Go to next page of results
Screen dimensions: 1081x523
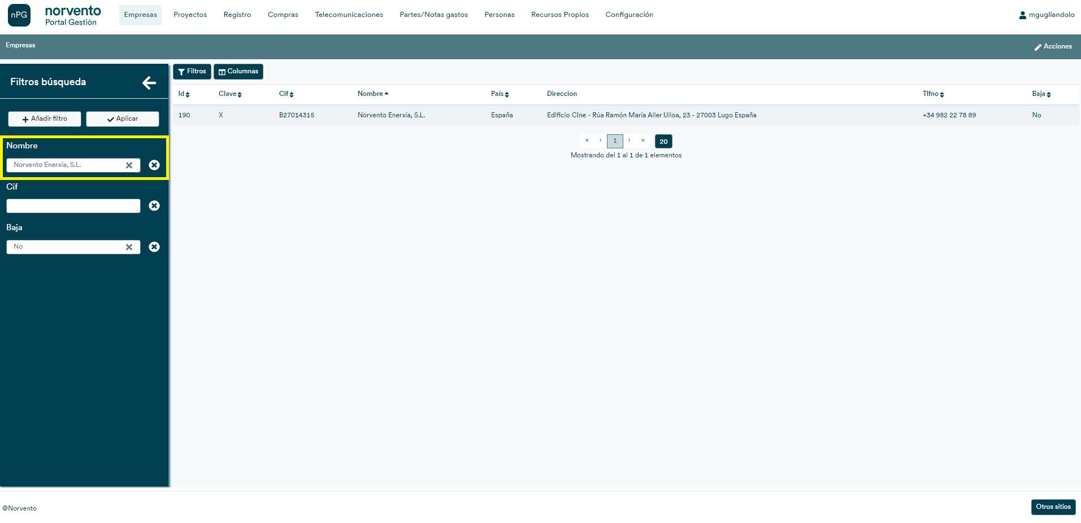tap(629, 141)
